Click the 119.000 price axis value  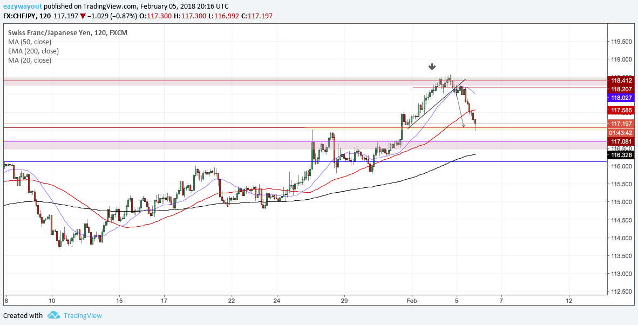pyautogui.click(x=622, y=59)
